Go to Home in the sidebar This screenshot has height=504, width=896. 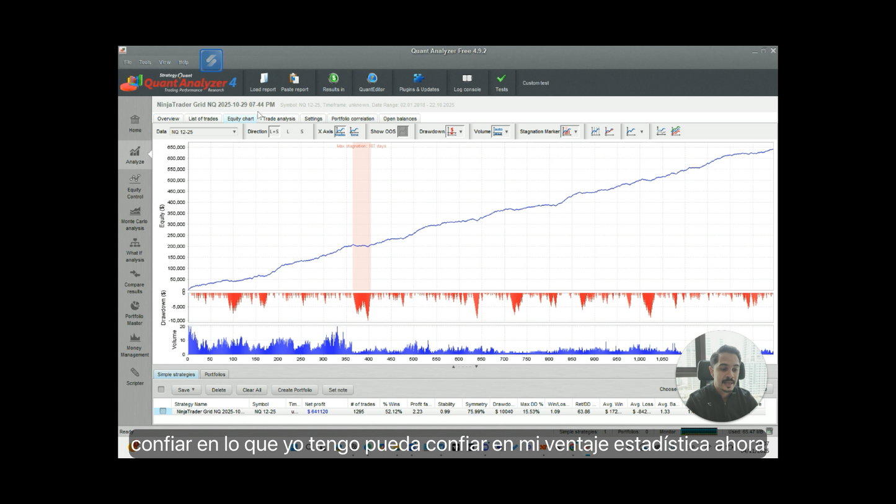(135, 123)
